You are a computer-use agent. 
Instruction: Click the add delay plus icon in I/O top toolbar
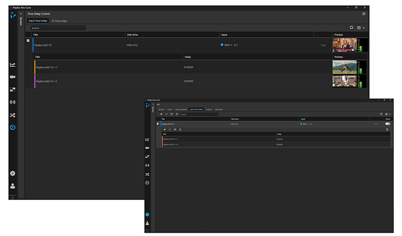click(x=161, y=114)
